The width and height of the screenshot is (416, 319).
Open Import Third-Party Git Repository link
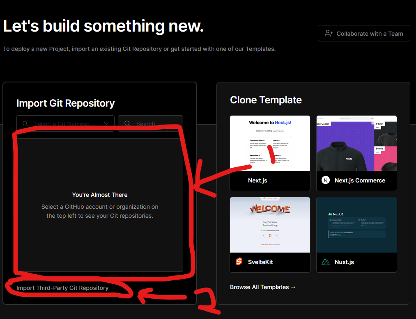[x=66, y=288]
